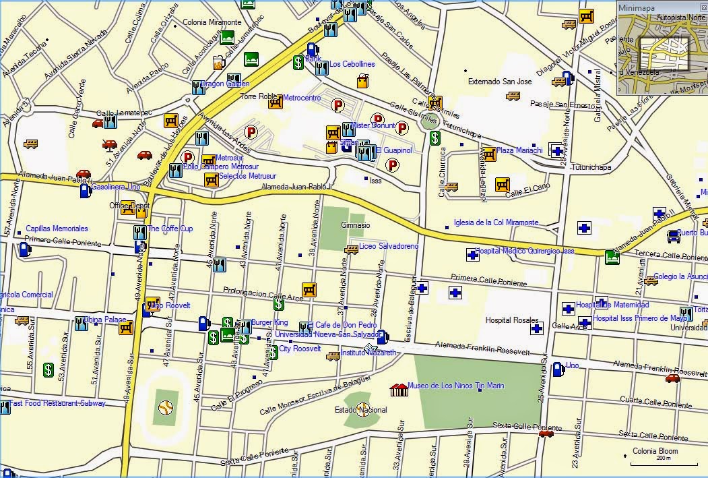Image resolution: width=708 pixels, height=478 pixels.
Task: Select the green lodging icon near Torre Roble
Action: [251, 59]
